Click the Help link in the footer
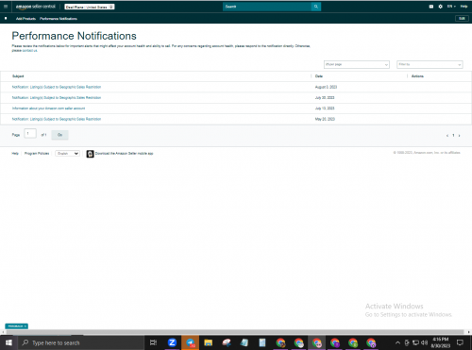 [x=15, y=154]
